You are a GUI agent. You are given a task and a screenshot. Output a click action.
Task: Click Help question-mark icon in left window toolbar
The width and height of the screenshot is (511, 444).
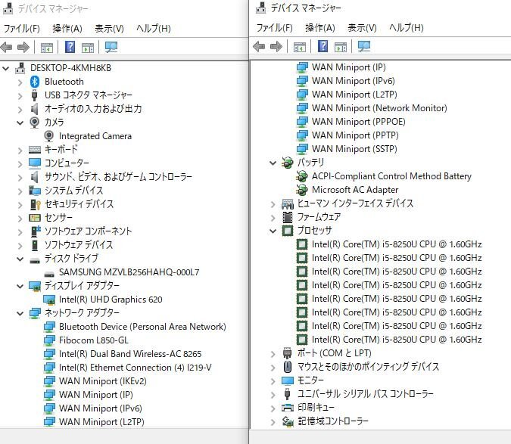[70, 47]
